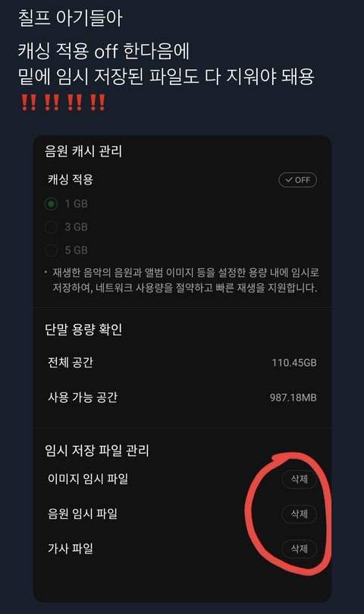The image size is (364, 614).
Task: Select the 987.18MB available space value
Action: pos(293,398)
